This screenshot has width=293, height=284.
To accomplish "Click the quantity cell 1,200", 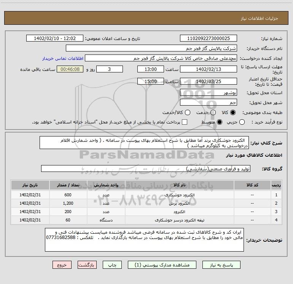I will (x=68, y=203).
